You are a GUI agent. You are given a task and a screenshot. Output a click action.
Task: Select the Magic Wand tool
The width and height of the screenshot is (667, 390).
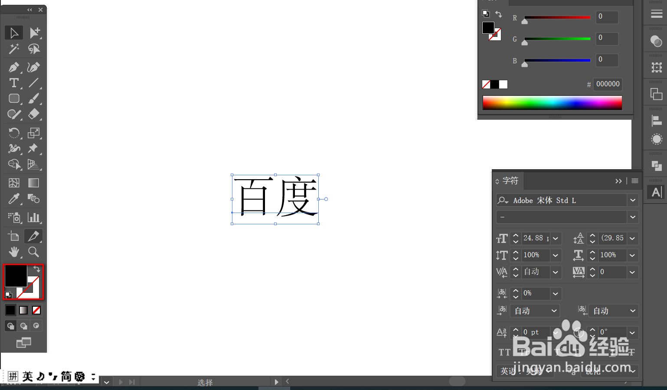(14, 49)
